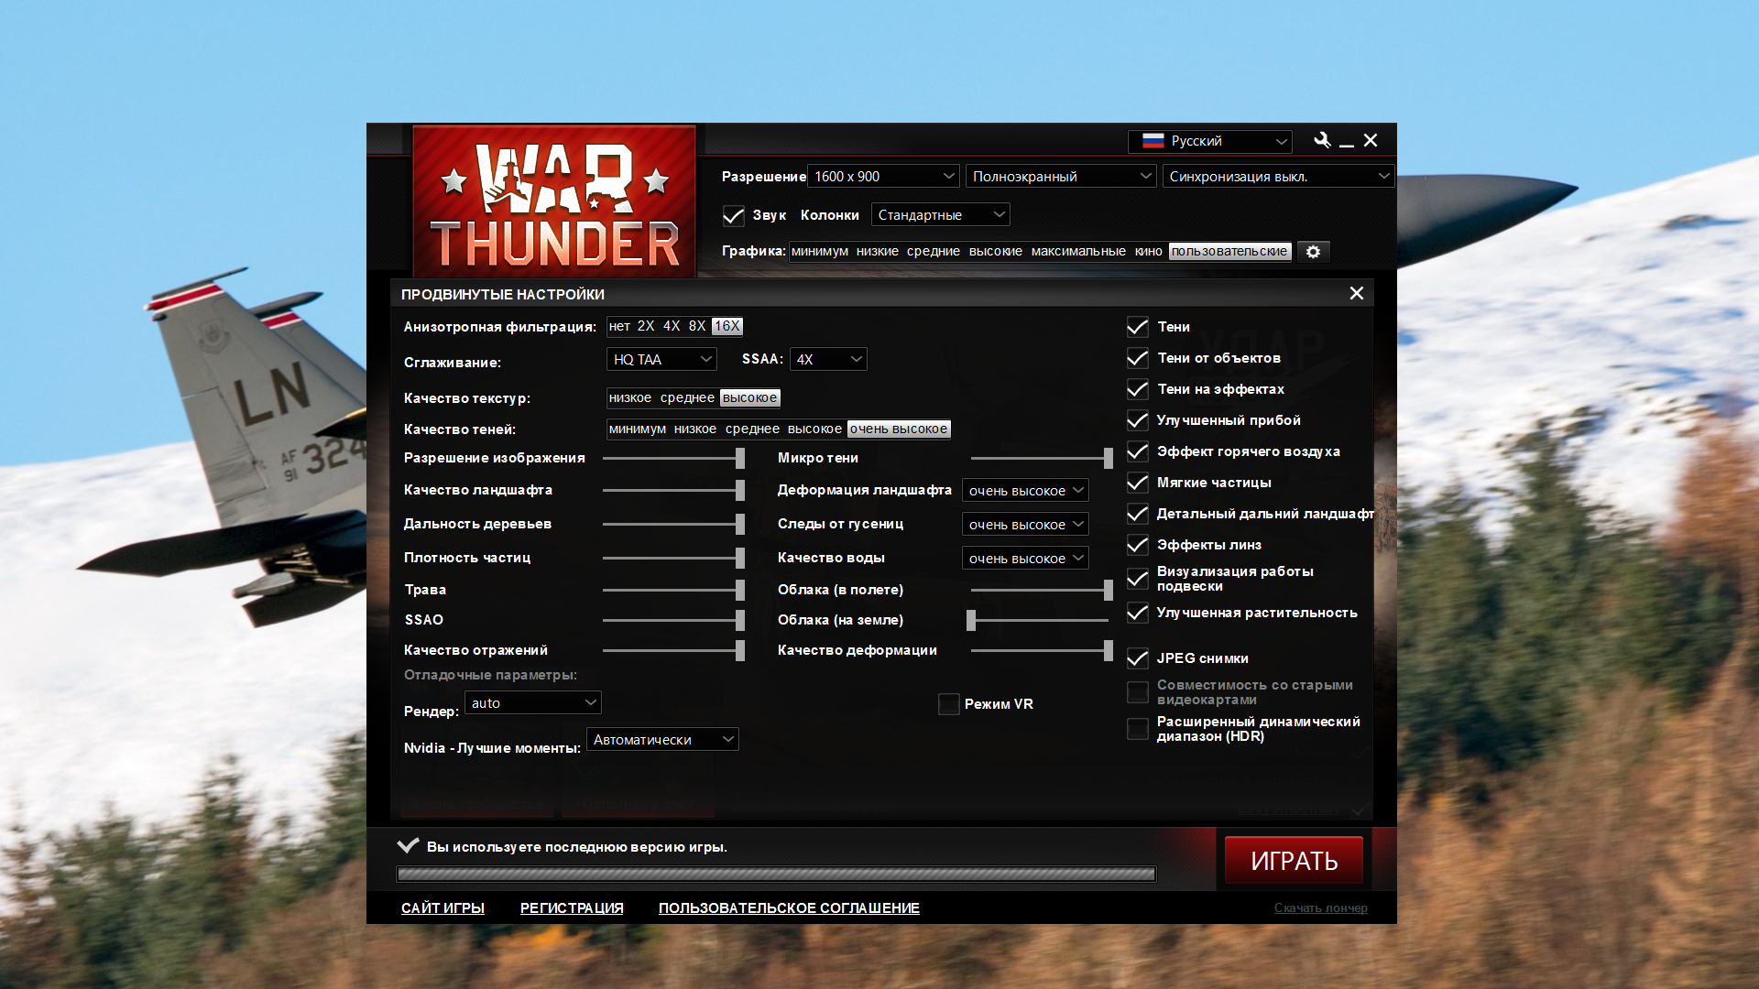Click the version status checkmark icon
The height and width of the screenshot is (989, 1759).
[x=408, y=845]
